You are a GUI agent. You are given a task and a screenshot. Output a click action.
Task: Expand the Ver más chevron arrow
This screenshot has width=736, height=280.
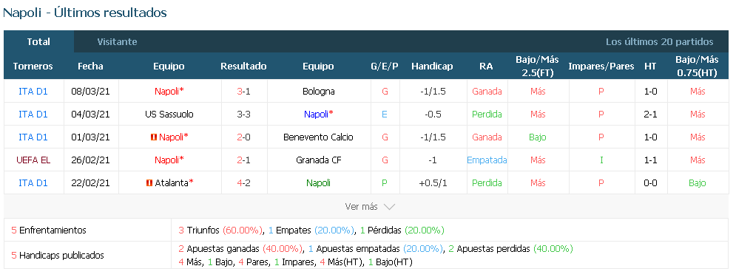click(389, 207)
